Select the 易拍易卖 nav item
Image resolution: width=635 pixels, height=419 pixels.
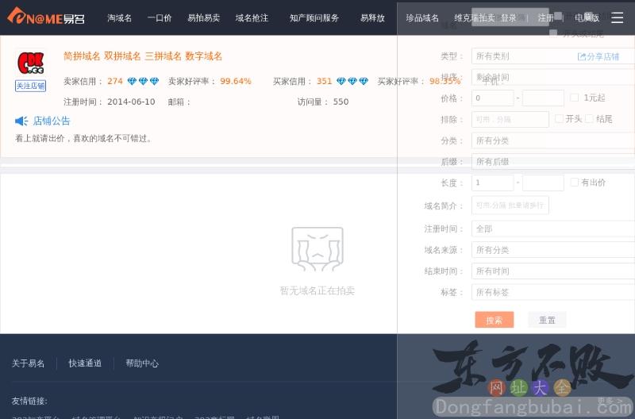tap(204, 17)
